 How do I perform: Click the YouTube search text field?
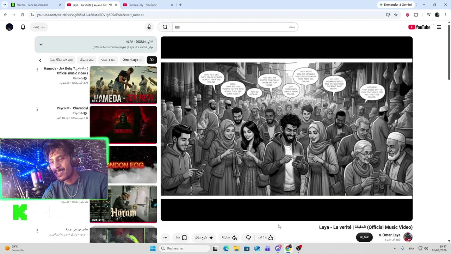235,27
